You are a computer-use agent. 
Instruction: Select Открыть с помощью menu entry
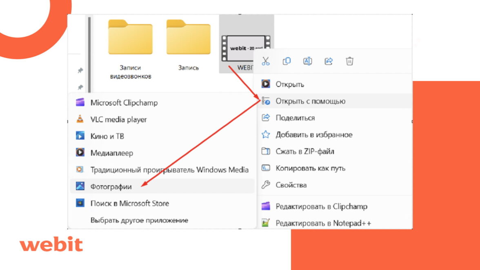(334, 101)
